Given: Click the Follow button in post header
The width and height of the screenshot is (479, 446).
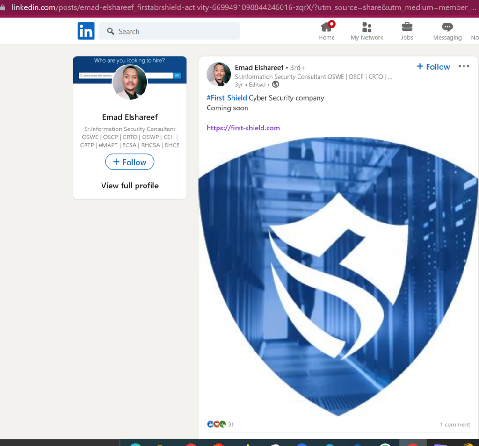Looking at the screenshot, I should 433,67.
